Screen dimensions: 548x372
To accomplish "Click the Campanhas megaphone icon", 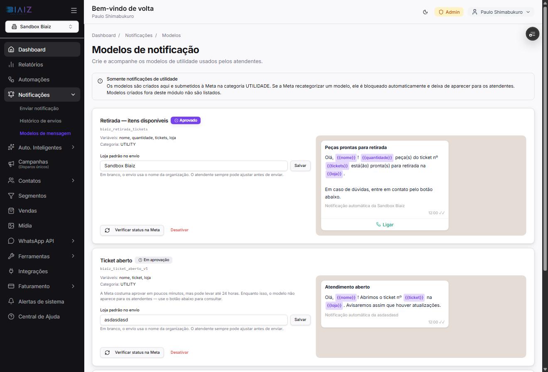I will coord(11,164).
